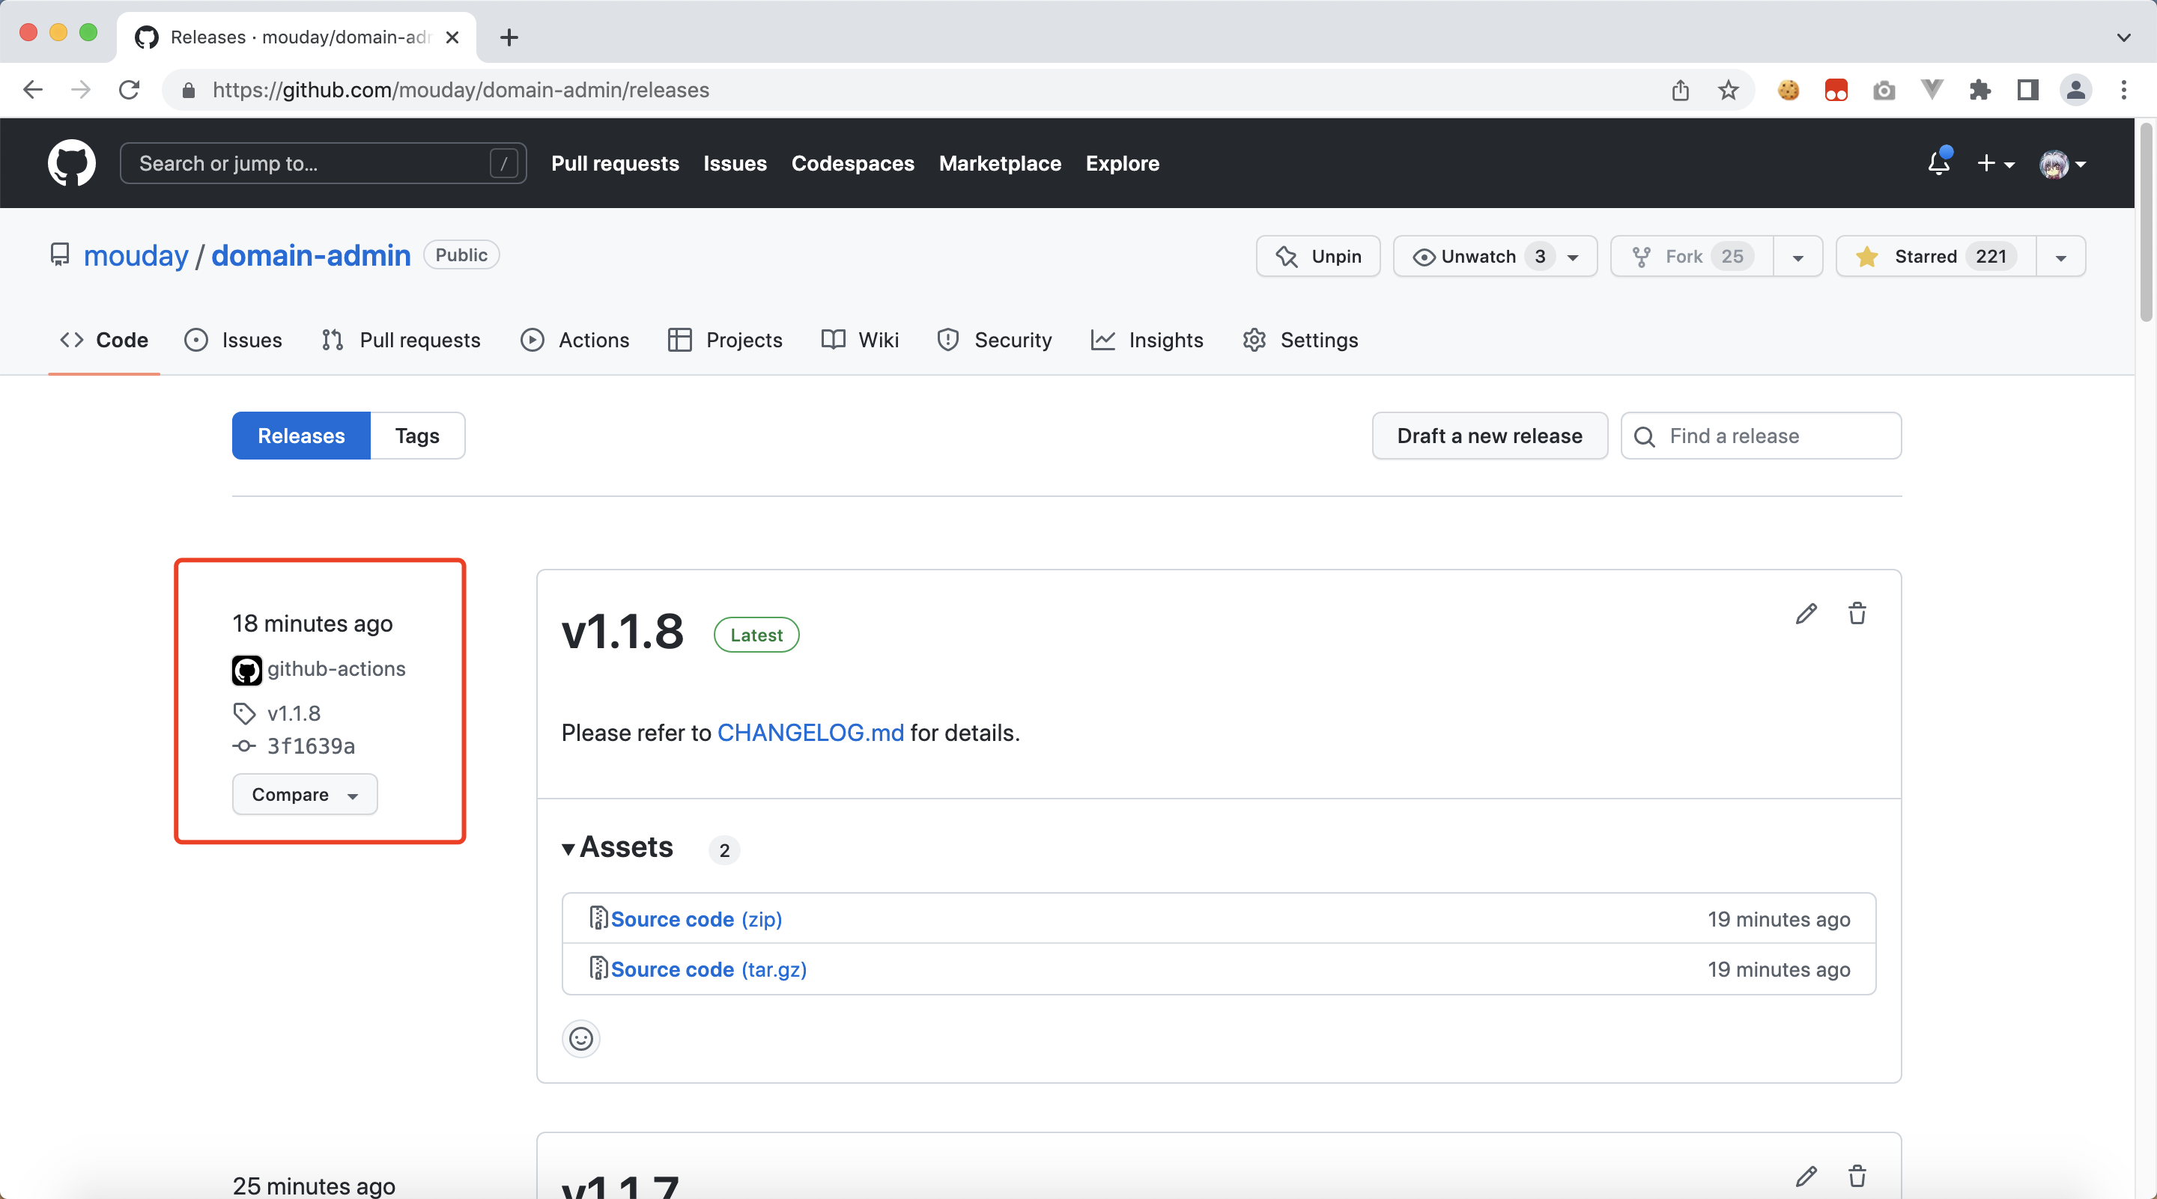Open notifications bell icon

[1938, 163]
